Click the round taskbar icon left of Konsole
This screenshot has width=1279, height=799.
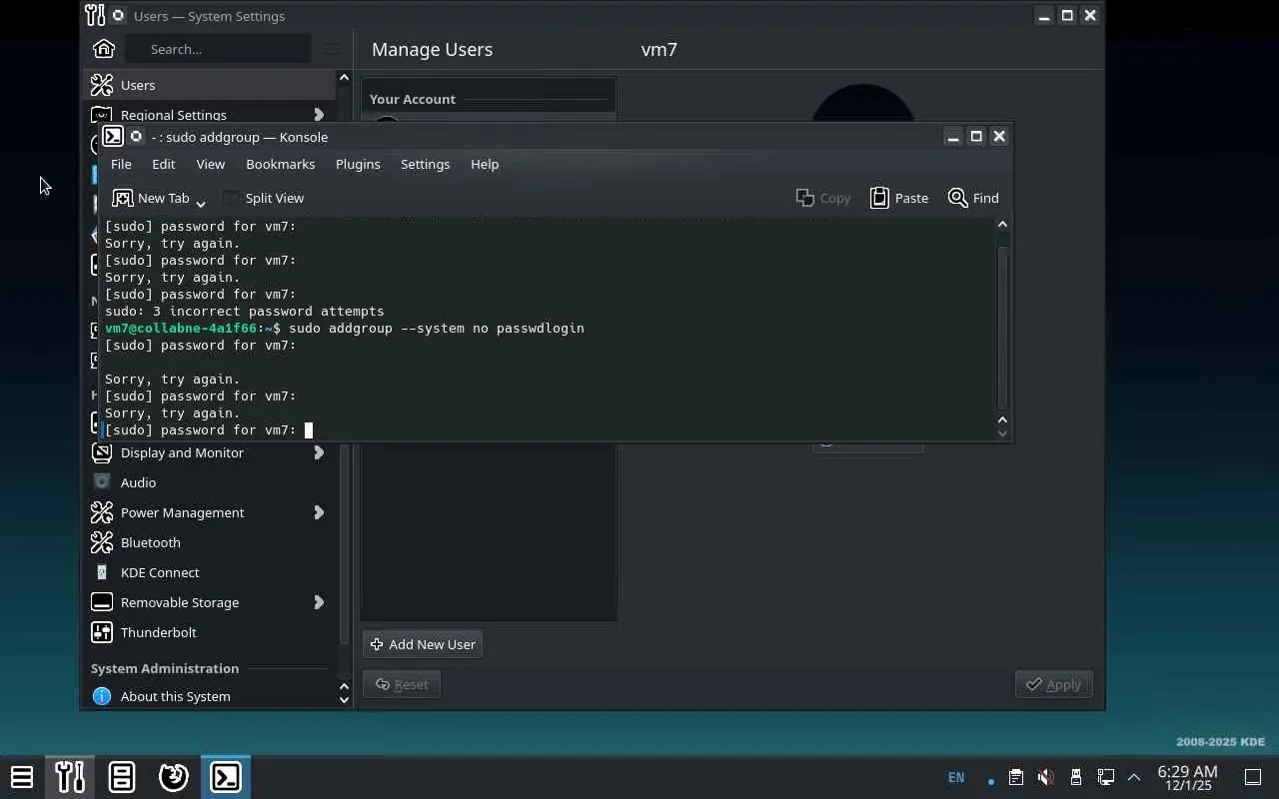click(x=174, y=777)
